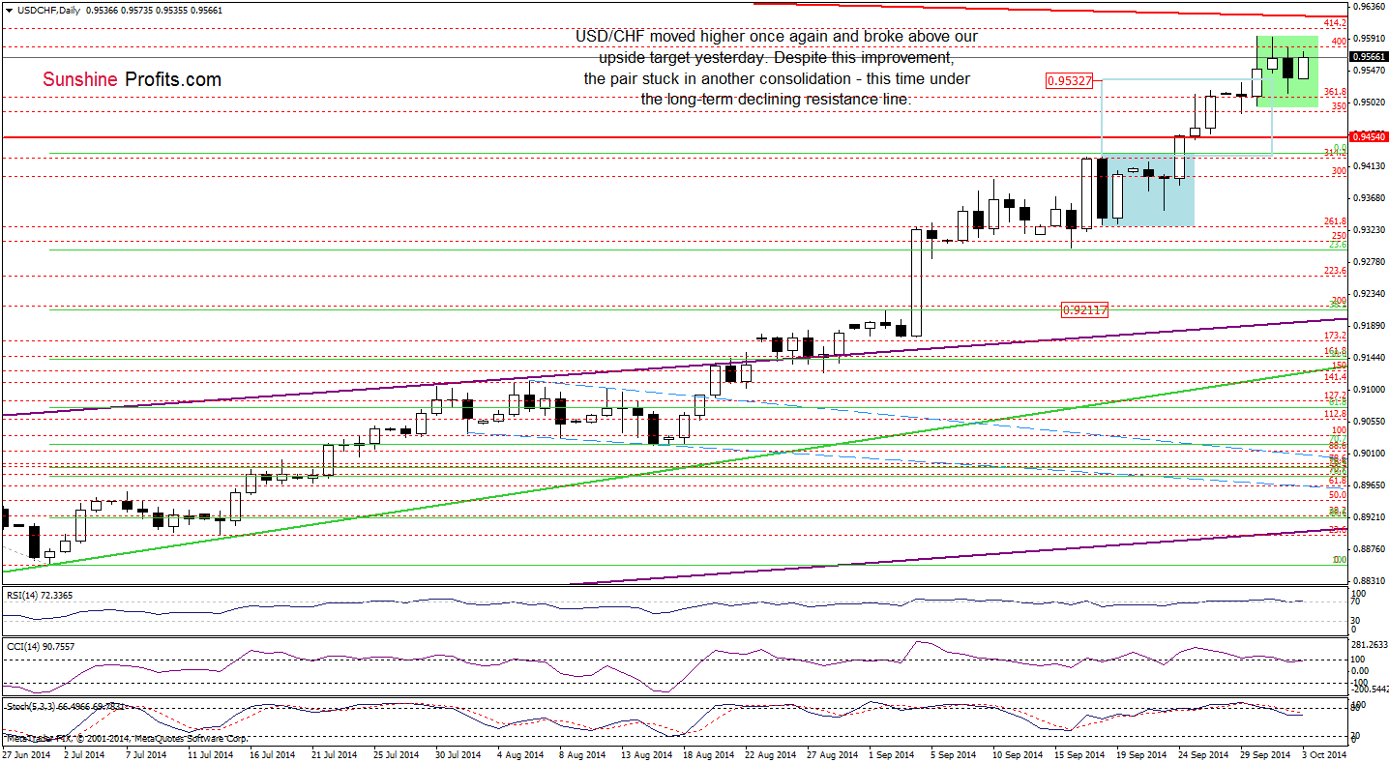
Task: Click the 261.8 Fibonacci level label
Action: coord(1336,221)
